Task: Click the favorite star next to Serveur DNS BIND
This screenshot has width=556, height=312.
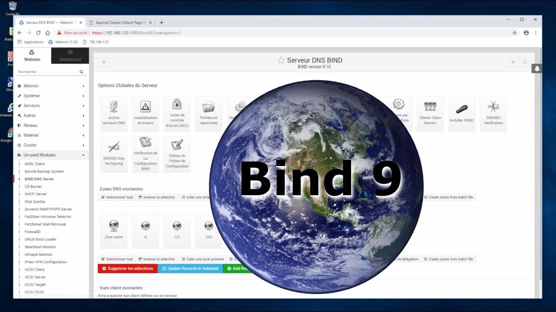Action: pyautogui.click(x=281, y=60)
